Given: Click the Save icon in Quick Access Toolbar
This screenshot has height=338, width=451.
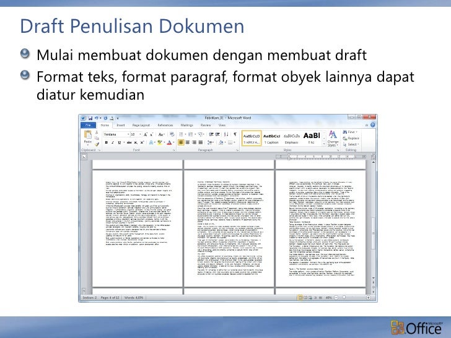Looking at the screenshot, I should point(90,118).
